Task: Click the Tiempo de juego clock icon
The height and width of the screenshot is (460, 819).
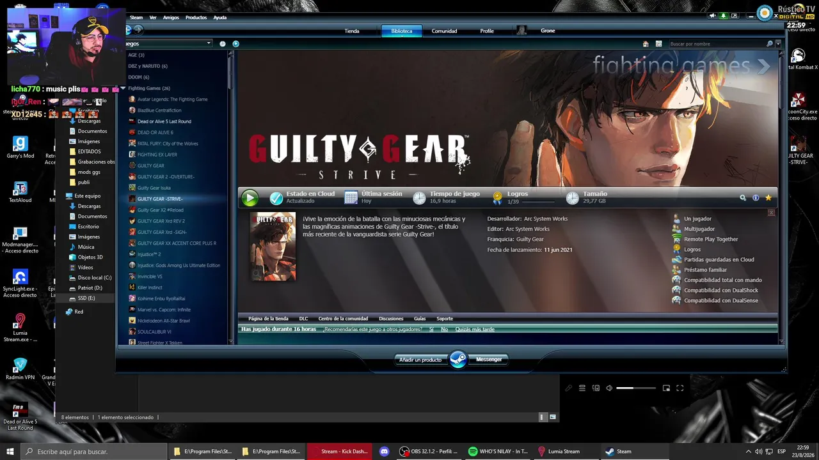Action: pyautogui.click(x=419, y=198)
